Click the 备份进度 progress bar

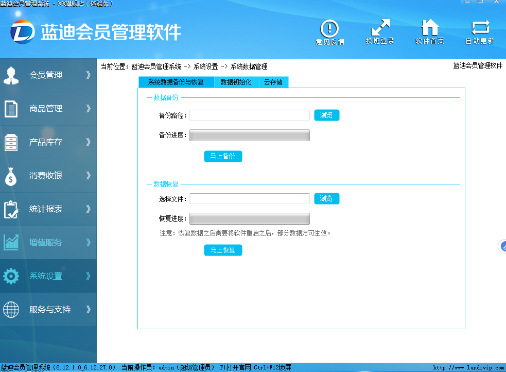click(x=250, y=136)
